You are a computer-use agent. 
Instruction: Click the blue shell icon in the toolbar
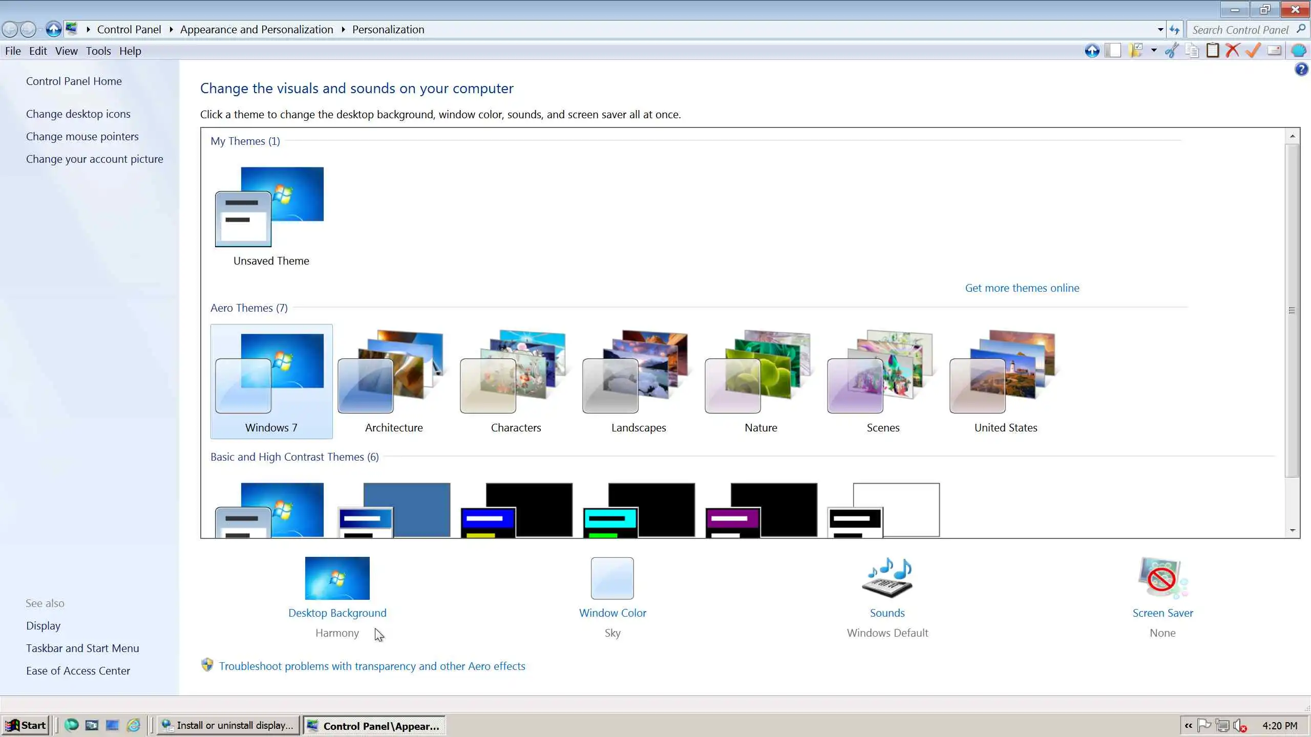click(x=1299, y=51)
